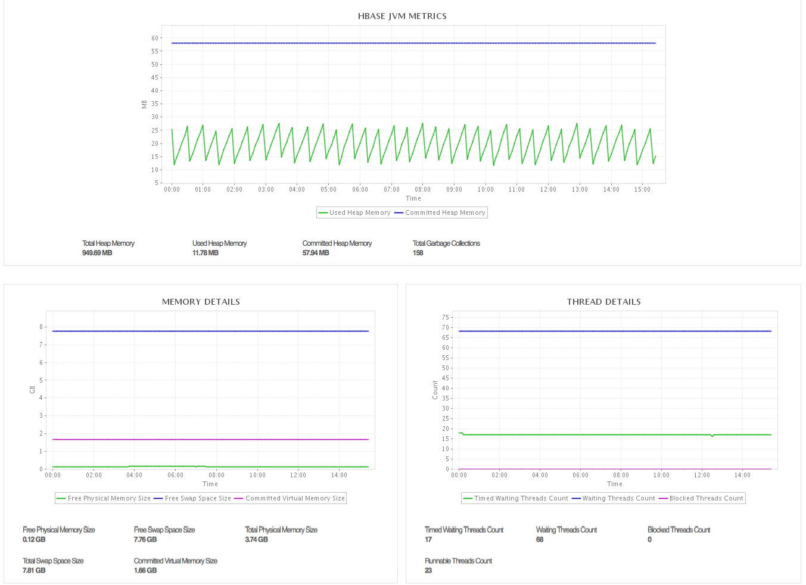Click the Total Physical Memory Size label

tap(281, 530)
